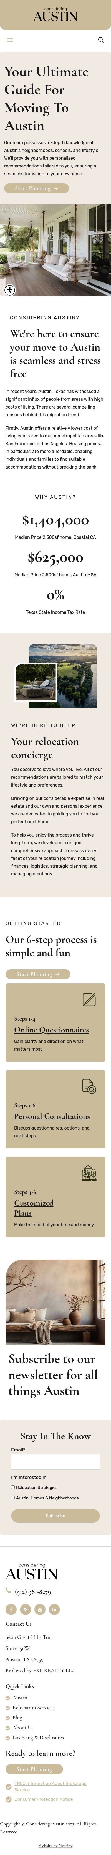This screenshot has height=1855, width=111.
Task: Click the Instagram social icon
Action: point(25,1609)
